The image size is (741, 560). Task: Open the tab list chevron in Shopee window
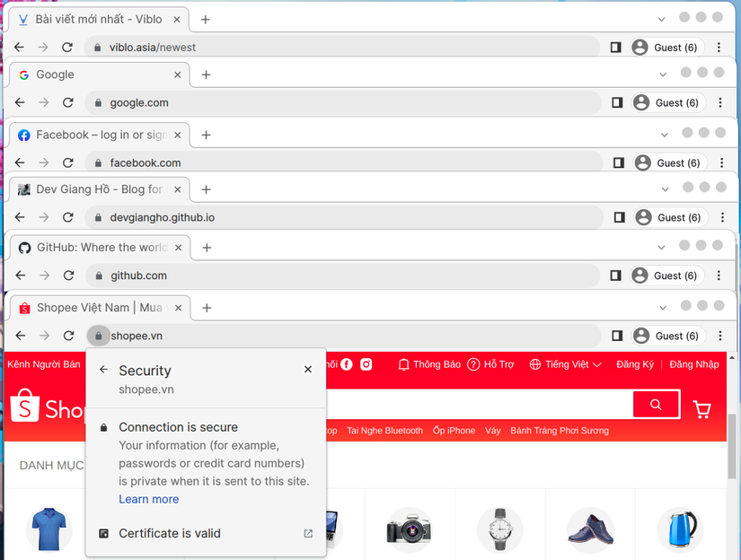click(x=663, y=307)
